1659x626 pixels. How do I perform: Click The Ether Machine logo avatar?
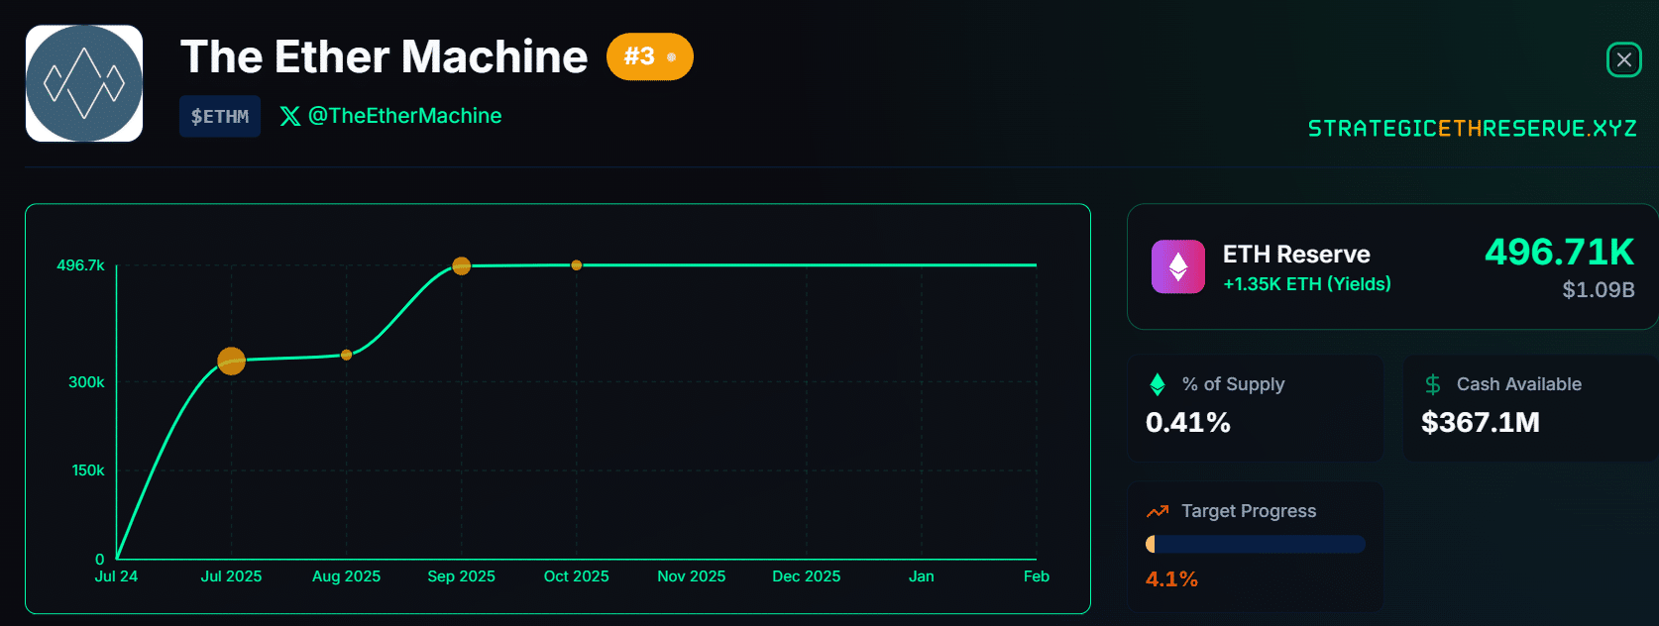pos(84,83)
